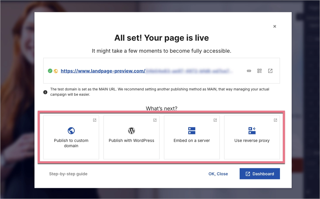Show the QR code for the page
The image size is (320, 199).
point(260,71)
